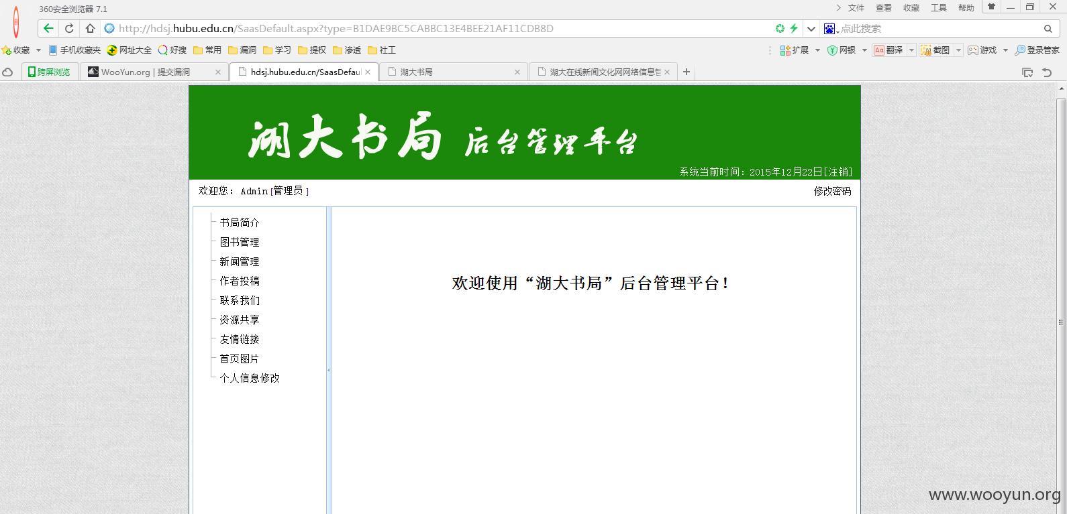The height and width of the screenshot is (514, 1067).
Task: Open the 工具 menu
Action: click(939, 8)
